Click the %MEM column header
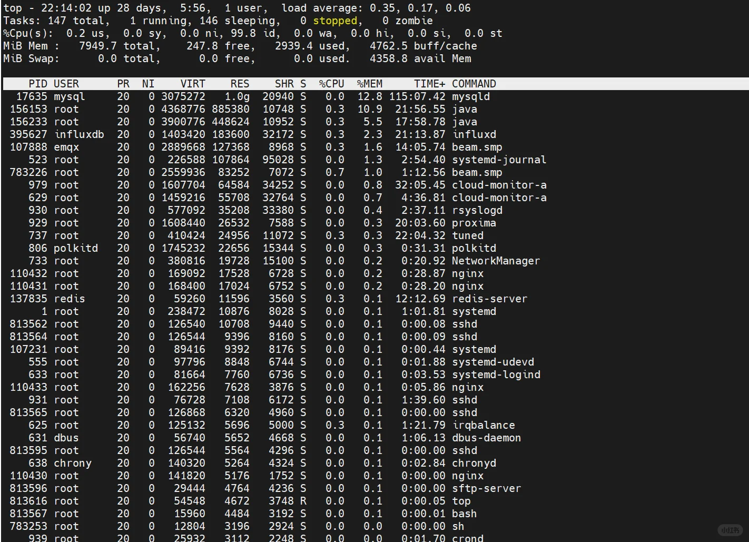The height and width of the screenshot is (542, 749). click(x=370, y=84)
